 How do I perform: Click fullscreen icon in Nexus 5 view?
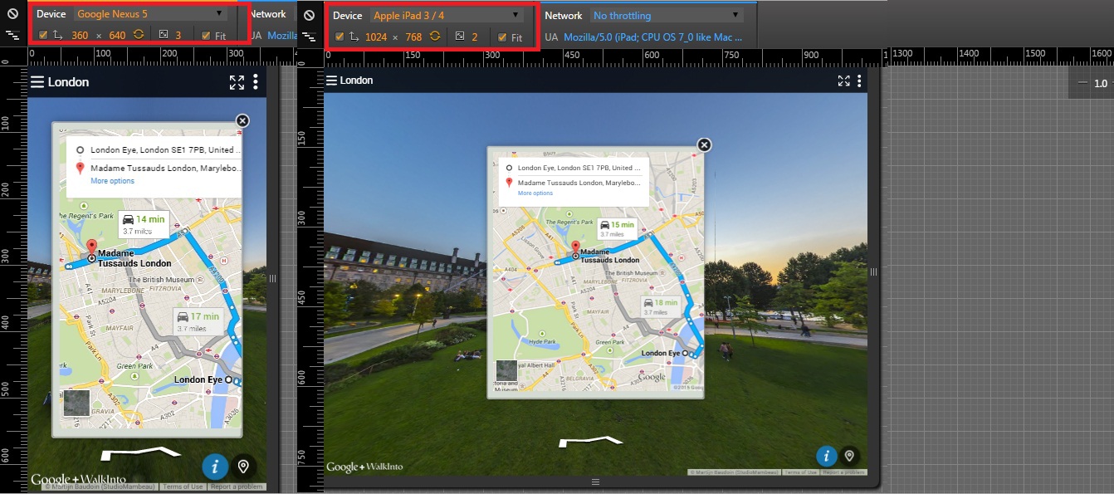click(x=237, y=81)
